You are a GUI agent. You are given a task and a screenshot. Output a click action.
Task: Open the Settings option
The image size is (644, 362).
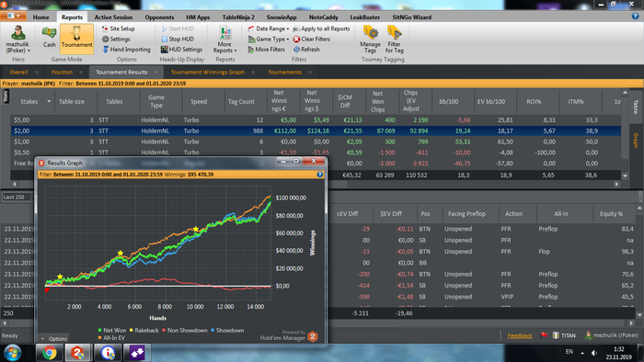pyautogui.click(x=116, y=39)
